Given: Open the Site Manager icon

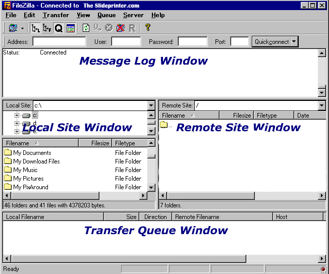Looking at the screenshot, I should pos(13,28).
